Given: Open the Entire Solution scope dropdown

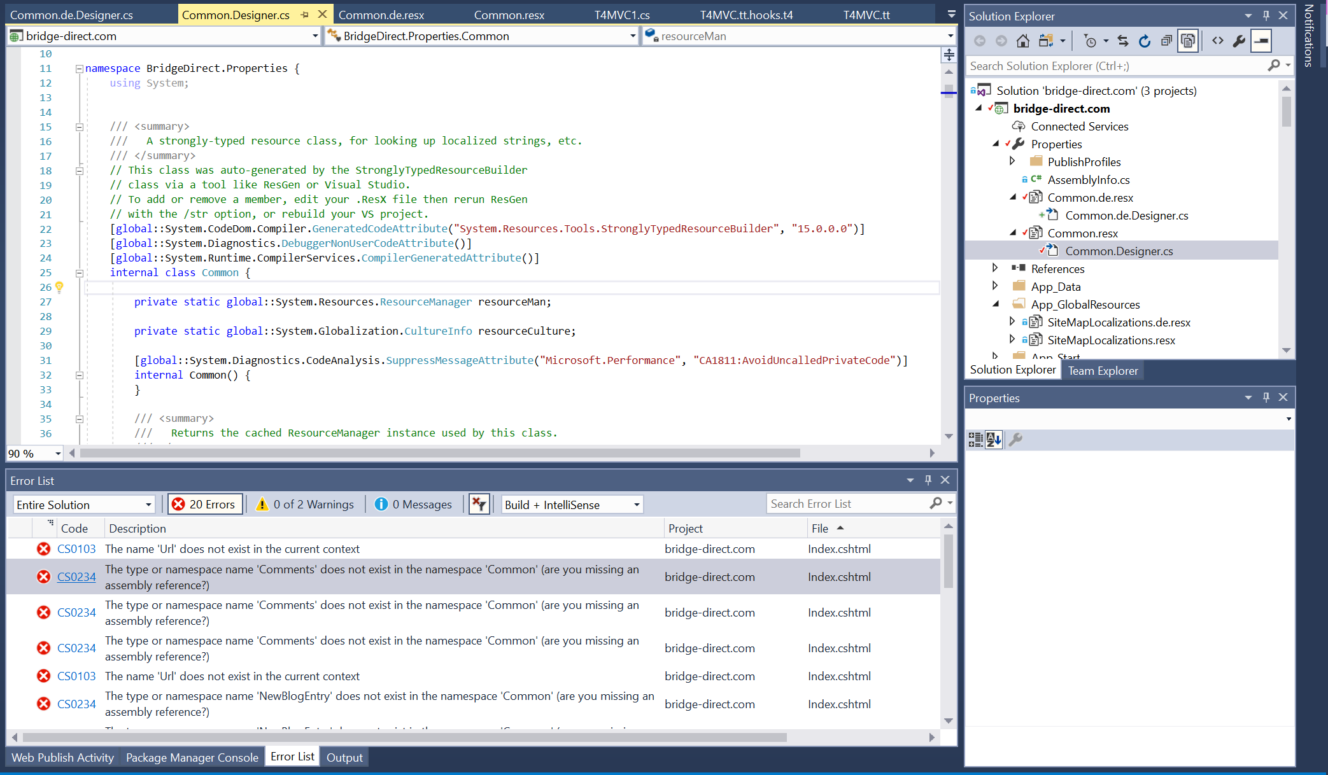Looking at the screenshot, I should [84, 505].
